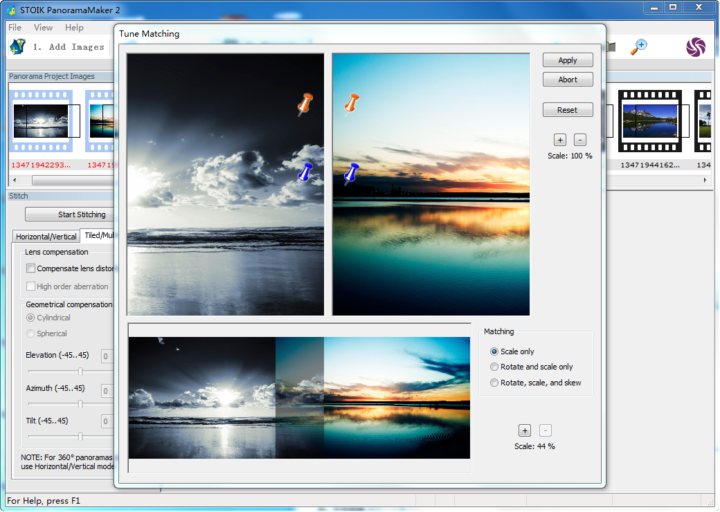Viewport: 720px width, 512px height.
Task: Select the blue mountain lake thumbnail
Action: point(649,121)
